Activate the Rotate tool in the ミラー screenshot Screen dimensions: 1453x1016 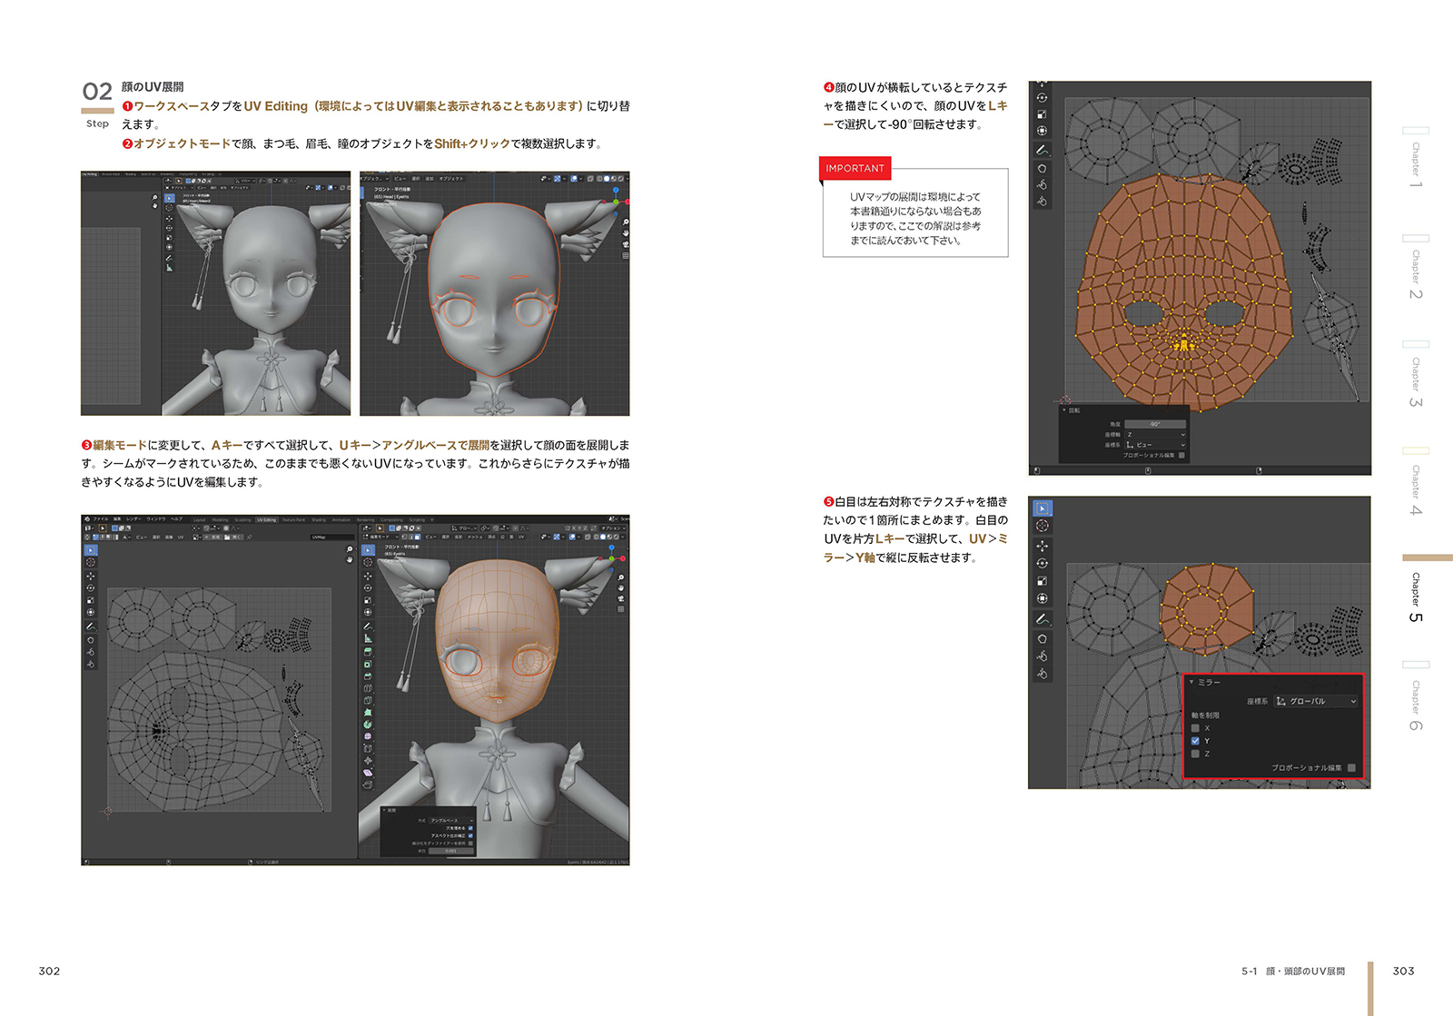(1043, 563)
